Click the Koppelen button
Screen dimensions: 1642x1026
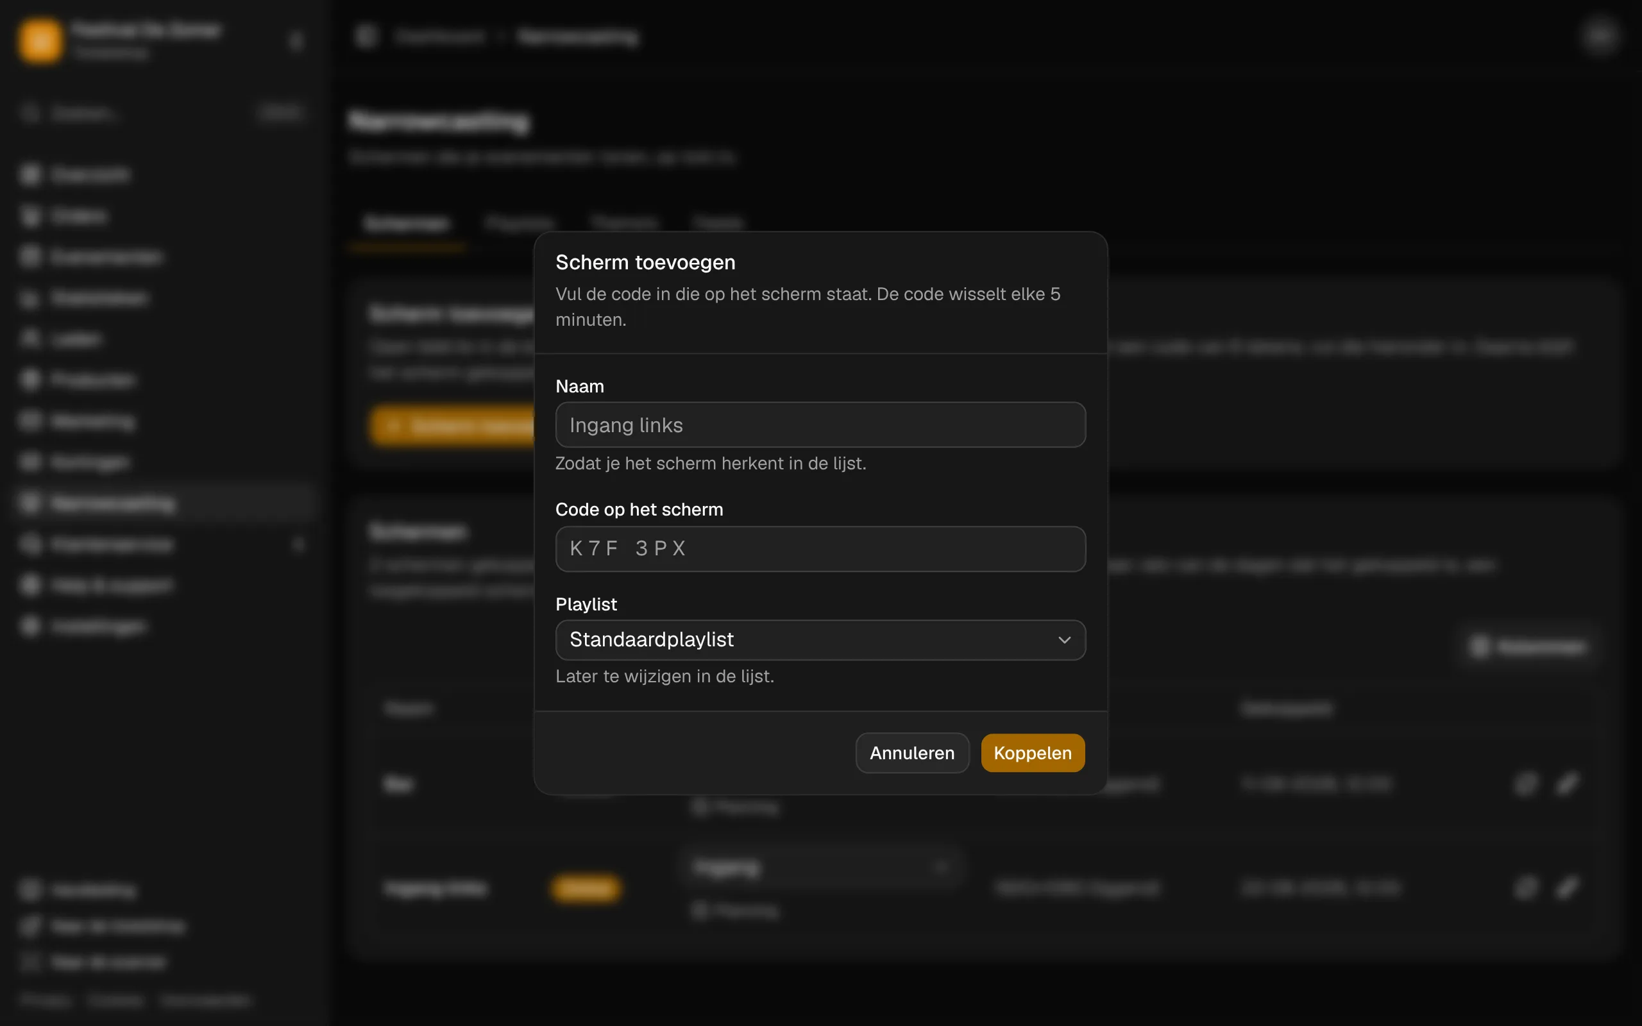[1033, 753]
